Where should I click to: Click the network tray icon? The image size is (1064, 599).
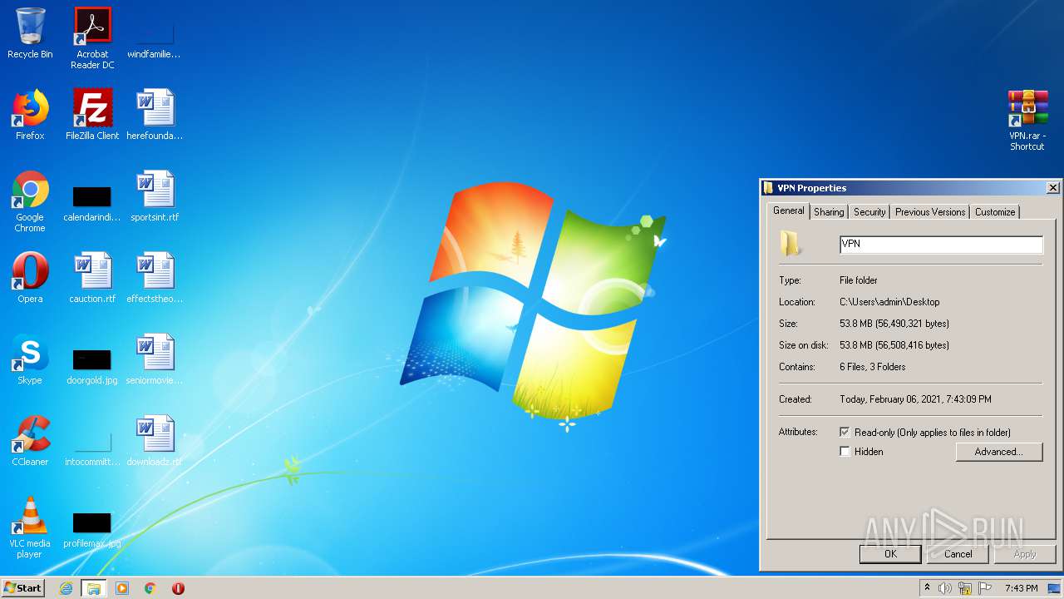tap(965, 588)
